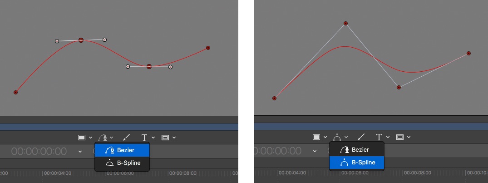
Task: Select the Rectangle shape tool in right toolbar
Action: (x=316, y=137)
